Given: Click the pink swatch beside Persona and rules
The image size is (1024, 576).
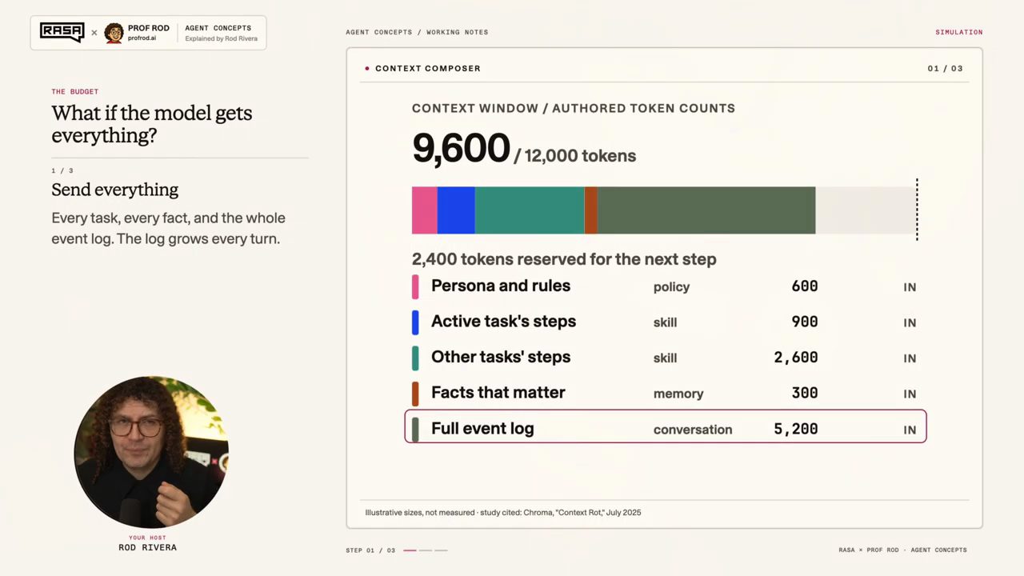Looking at the screenshot, I should pyautogui.click(x=415, y=286).
